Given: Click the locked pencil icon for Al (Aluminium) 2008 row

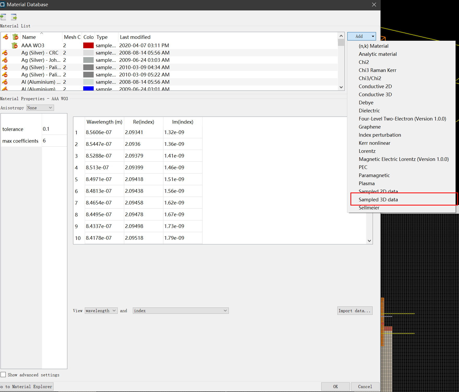Looking at the screenshot, I should click(5, 82).
